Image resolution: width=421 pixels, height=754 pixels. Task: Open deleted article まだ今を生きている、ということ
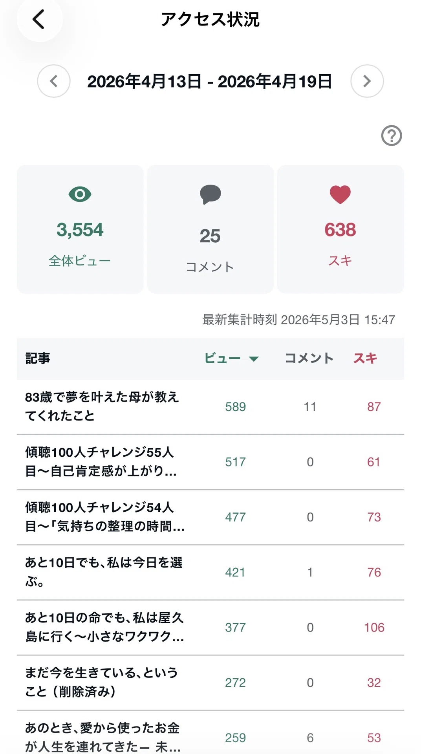(210, 683)
